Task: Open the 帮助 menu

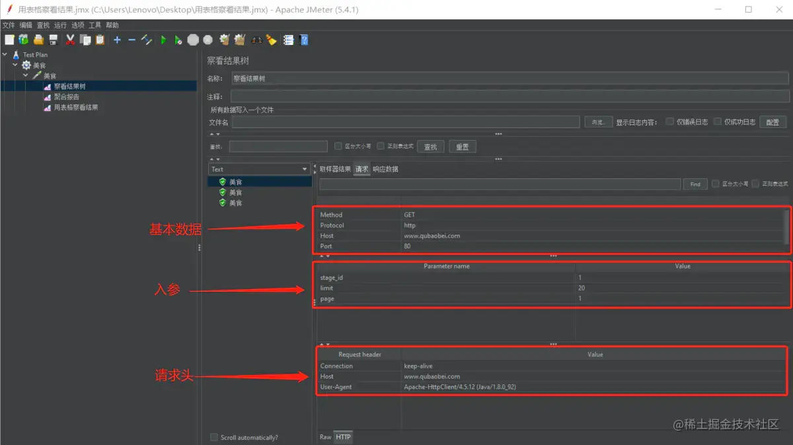Action: [x=112, y=25]
